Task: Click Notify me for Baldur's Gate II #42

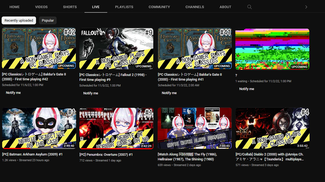Action: click(13, 93)
